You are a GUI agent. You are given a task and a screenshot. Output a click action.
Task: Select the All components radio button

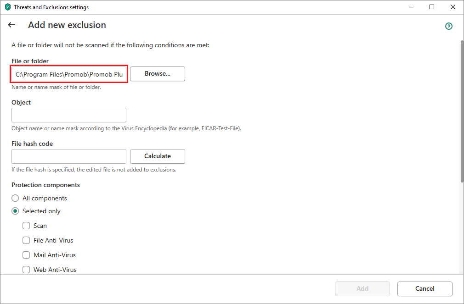[x=15, y=198]
